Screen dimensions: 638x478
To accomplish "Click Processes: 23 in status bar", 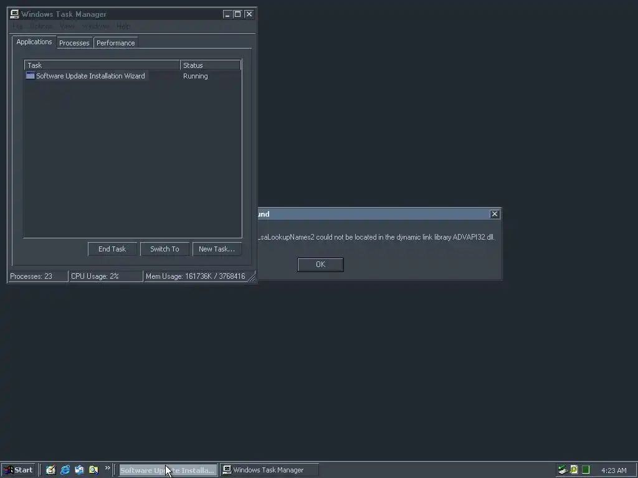I will point(38,276).
